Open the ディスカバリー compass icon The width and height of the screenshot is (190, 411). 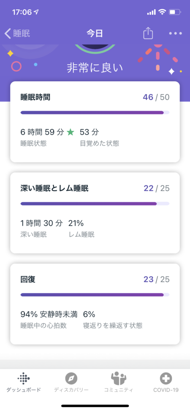point(71,378)
